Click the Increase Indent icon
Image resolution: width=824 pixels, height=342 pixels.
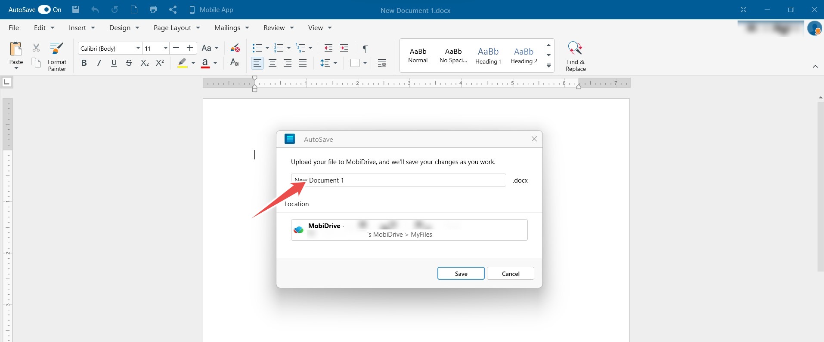pos(344,48)
